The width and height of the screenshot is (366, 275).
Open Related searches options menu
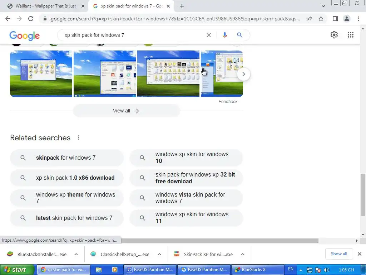(79, 137)
